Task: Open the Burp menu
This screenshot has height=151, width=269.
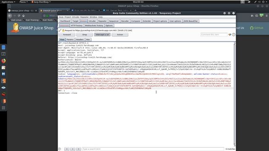Action: pos(61,17)
